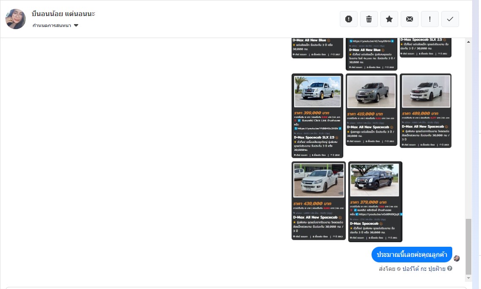Screen dimensions: 481x289
Task: Click the price text ราคา 379,000 บาท
Action: (x=369, y=202)
